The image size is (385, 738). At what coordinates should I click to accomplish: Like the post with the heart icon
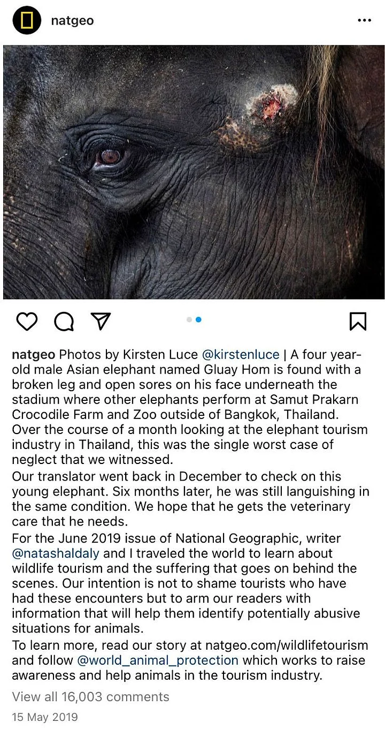coord(27,321)
